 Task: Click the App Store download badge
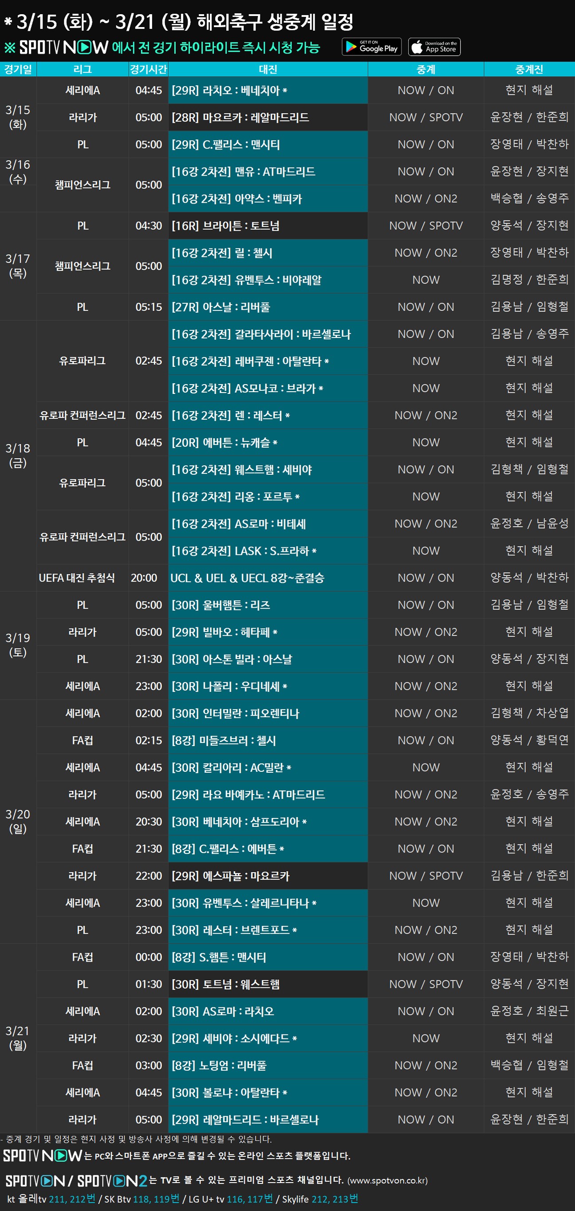[x=434, y=47]
